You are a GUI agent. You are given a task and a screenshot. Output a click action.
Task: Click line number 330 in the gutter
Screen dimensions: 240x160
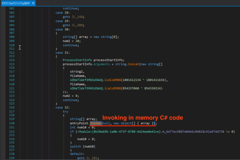click(x=11, y=123)
